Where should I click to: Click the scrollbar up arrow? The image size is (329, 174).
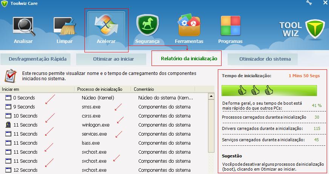coord(211,96)
